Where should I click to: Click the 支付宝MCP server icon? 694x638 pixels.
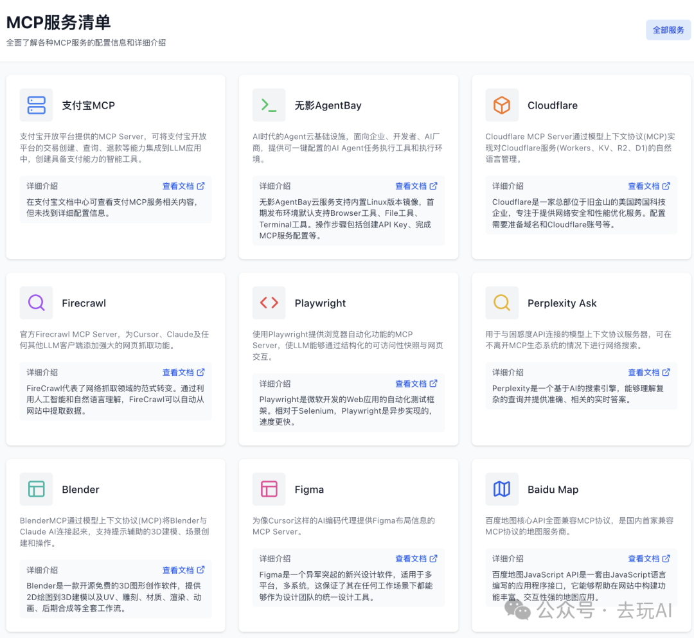(x=36, y=105)
